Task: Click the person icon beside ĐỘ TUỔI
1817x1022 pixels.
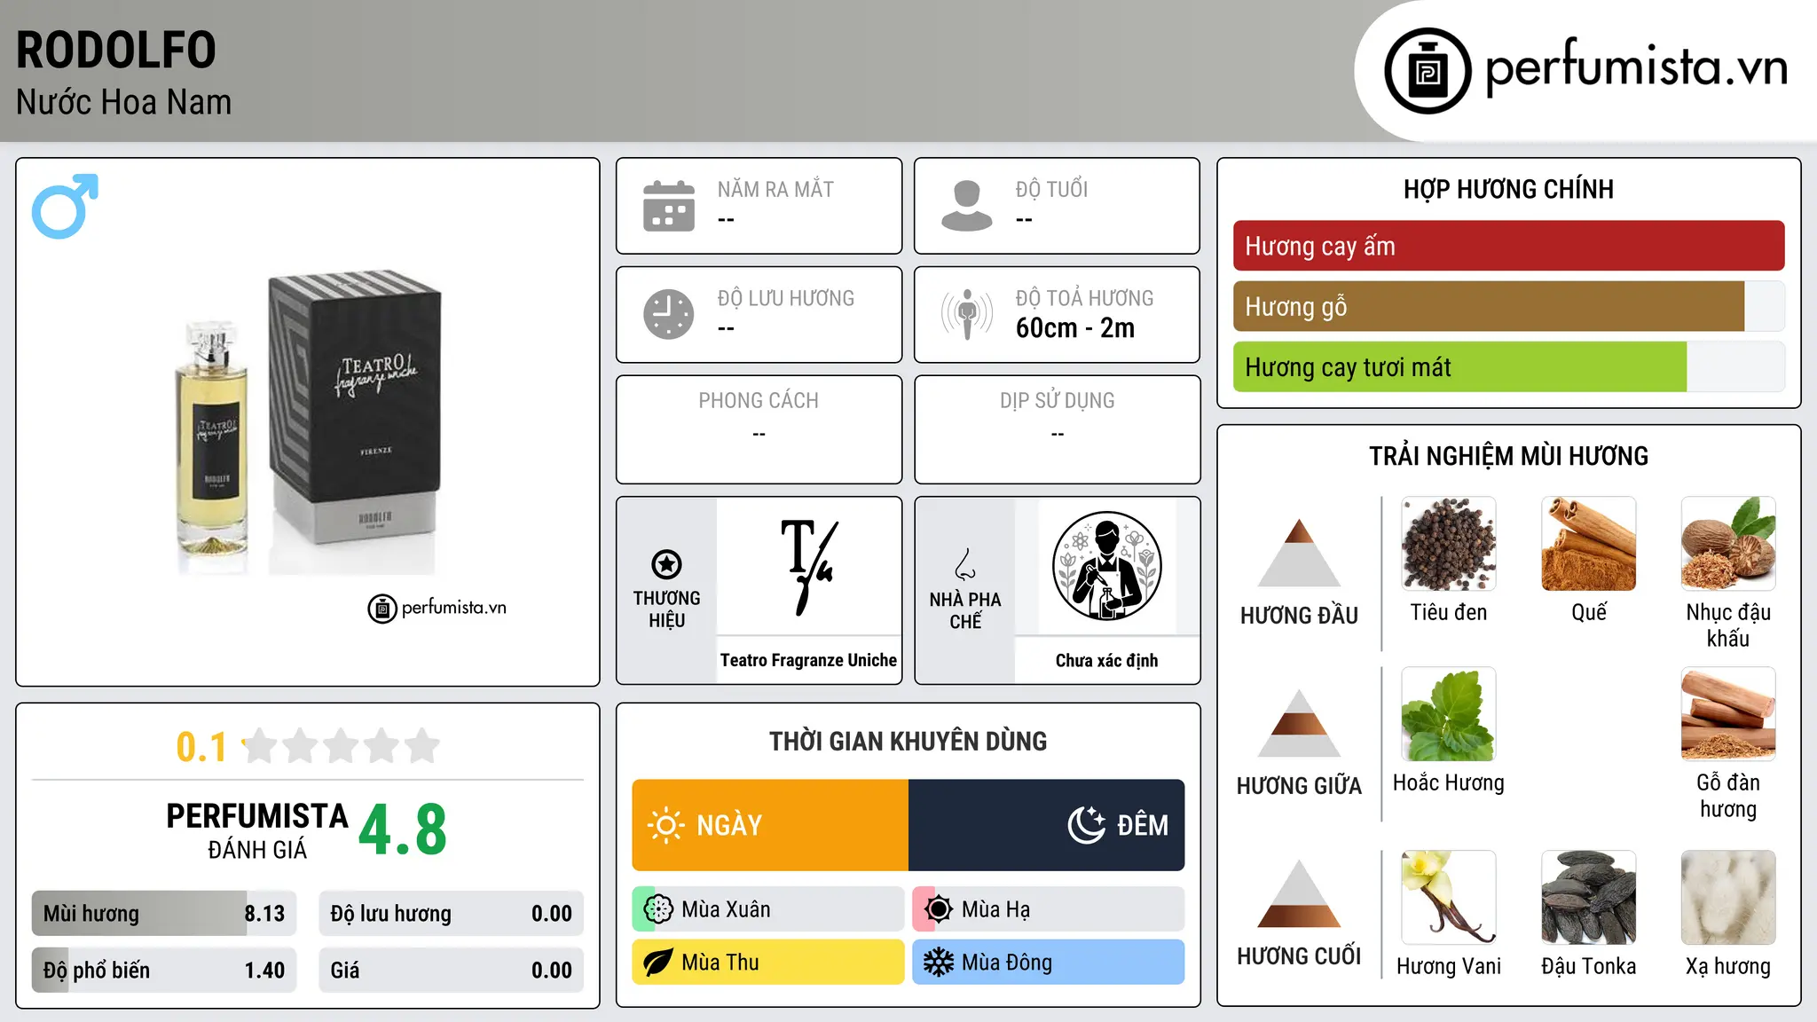Action: pyautogui.click(x=967, y=206)
